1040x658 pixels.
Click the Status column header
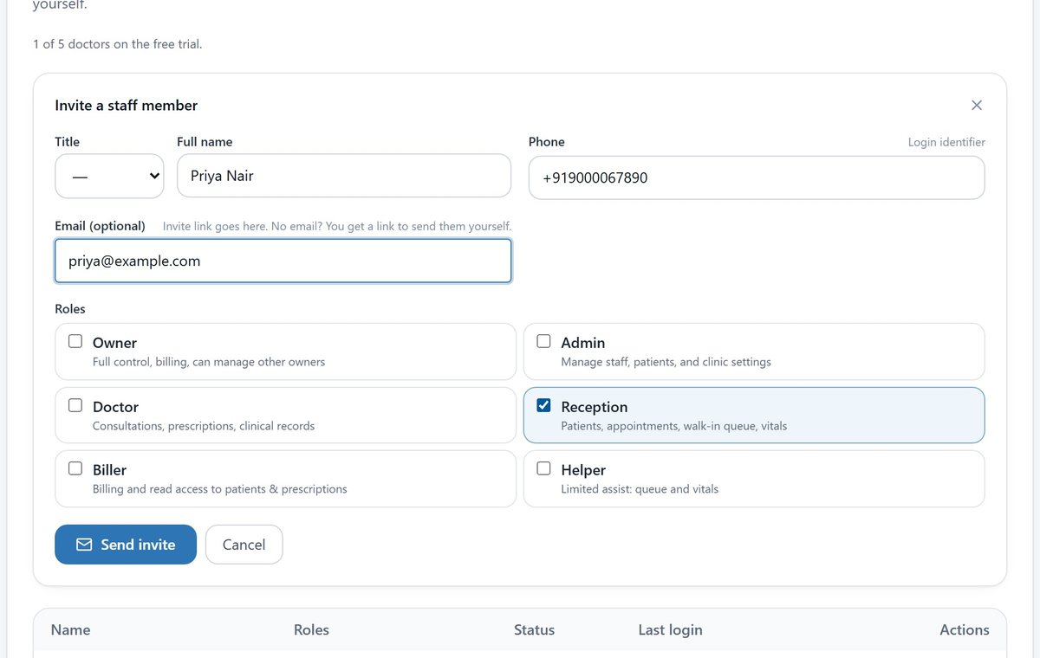coord(534,630)
